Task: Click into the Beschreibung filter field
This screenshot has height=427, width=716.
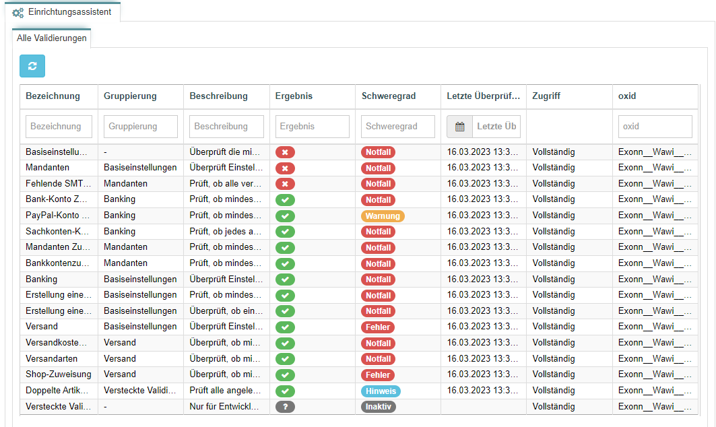Action: pyautogui.click(x=226, y=127)
